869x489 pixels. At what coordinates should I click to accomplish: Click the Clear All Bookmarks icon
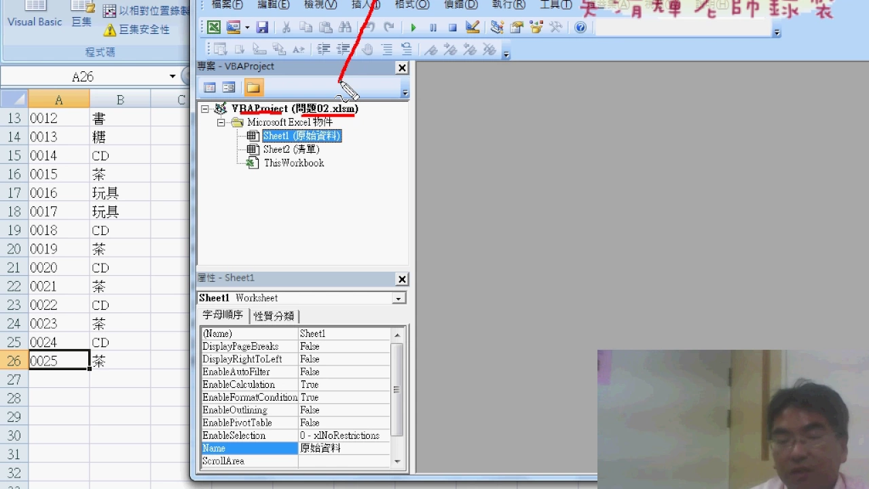click(489, 50)
